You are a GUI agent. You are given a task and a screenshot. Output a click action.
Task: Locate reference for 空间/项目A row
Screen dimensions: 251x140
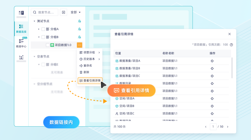pos(212,98)
